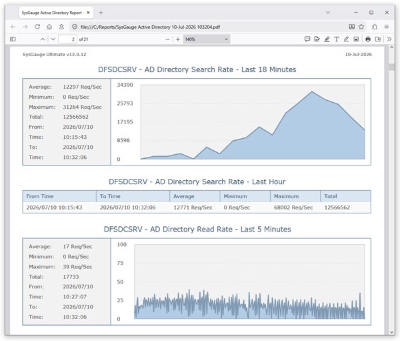Image resolution: width=400 pixels, height=341 pixels.
Task: Open the 140% zoom level dropdown
Action: (207, 39)
